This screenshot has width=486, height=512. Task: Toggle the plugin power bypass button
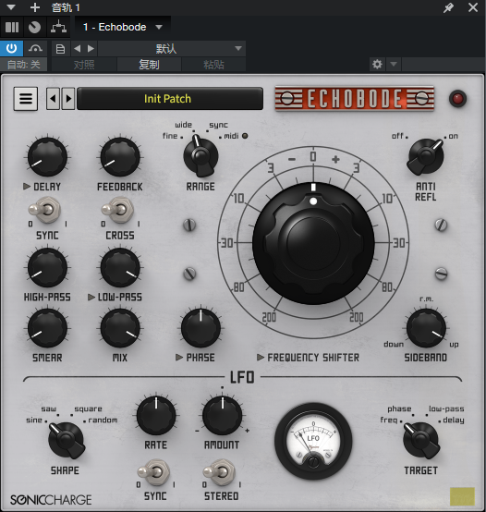11,49
